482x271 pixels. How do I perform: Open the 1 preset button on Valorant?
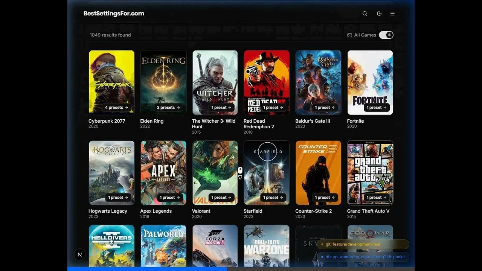[221, 197]
